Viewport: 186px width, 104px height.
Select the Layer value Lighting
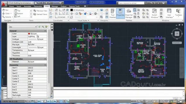[31, 36]
